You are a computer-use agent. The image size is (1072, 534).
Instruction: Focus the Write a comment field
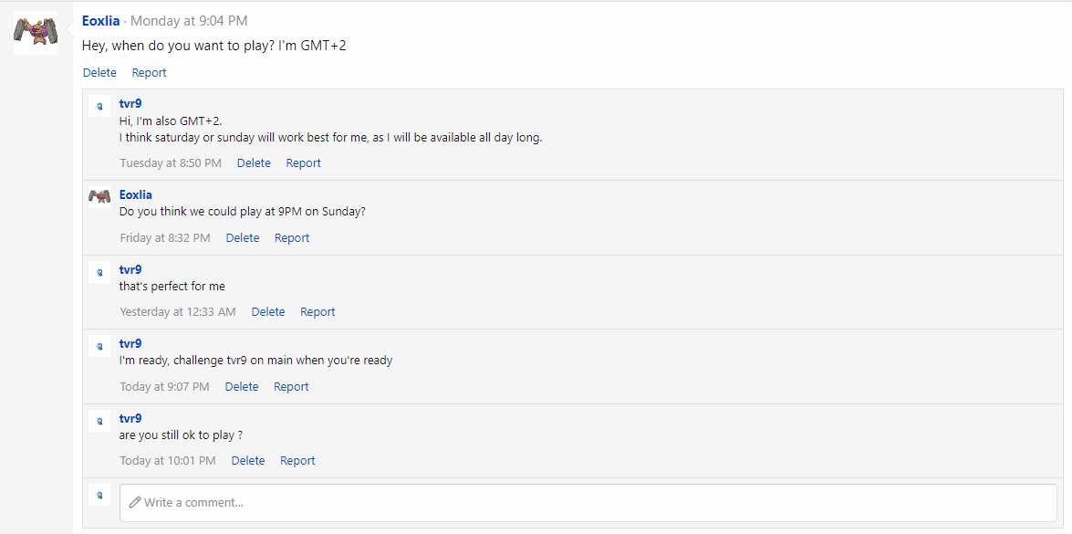(x=588, y=503)
